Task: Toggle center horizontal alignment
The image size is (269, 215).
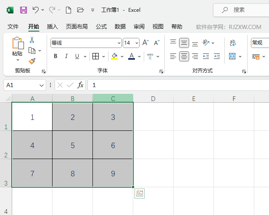Action: pyautogui.click(x=184, y=56)
